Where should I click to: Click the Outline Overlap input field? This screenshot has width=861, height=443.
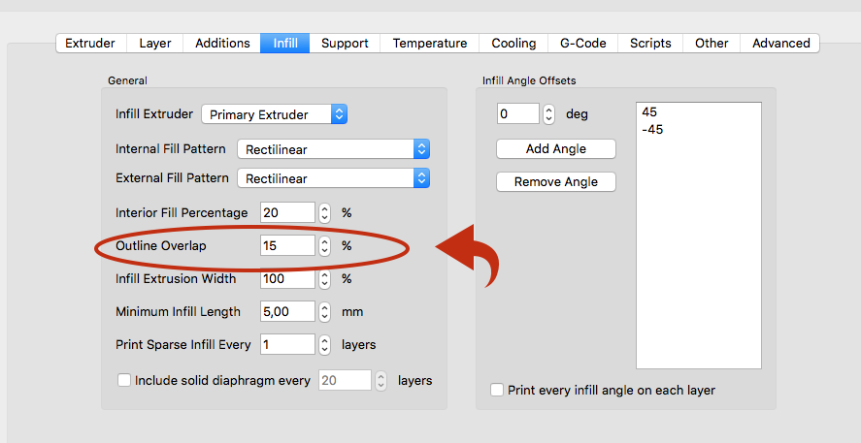(x=287, y=245)
